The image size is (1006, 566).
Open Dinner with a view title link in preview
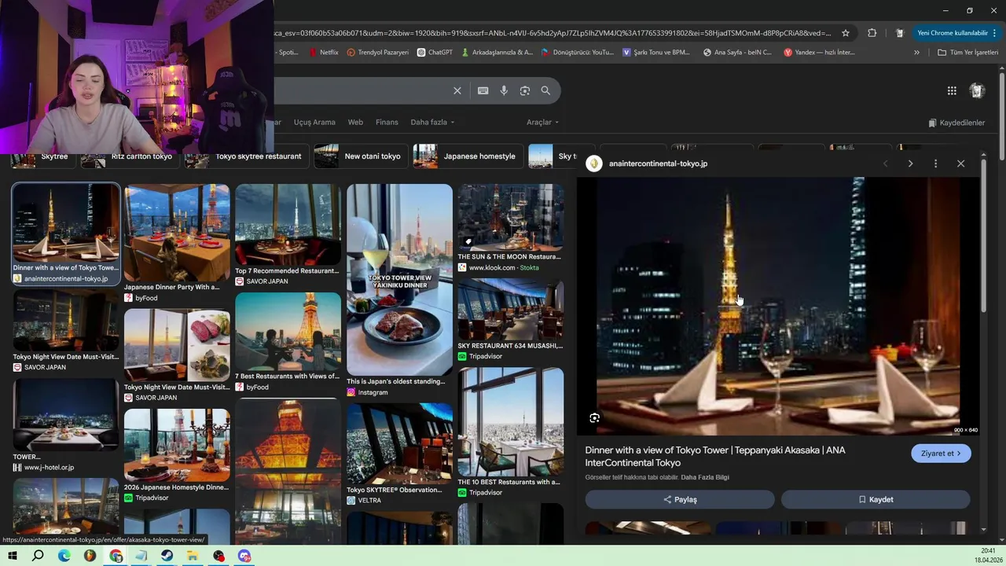(x=715, y=457)
